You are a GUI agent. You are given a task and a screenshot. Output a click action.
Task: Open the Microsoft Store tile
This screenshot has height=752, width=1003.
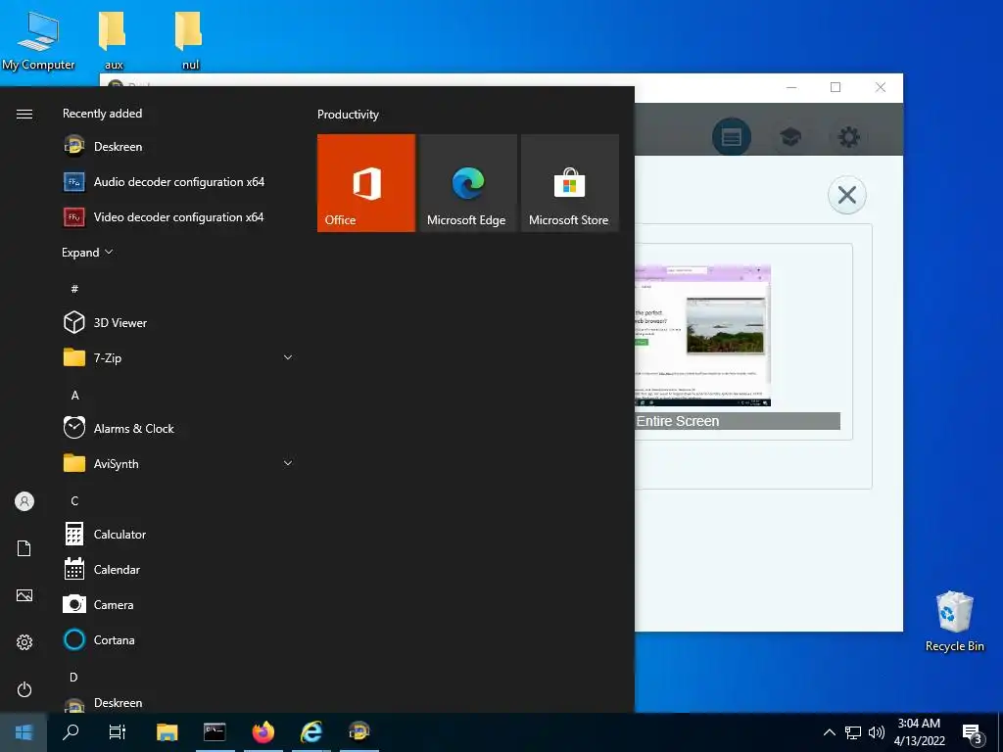pyautogui.click(x=569, y=183)
